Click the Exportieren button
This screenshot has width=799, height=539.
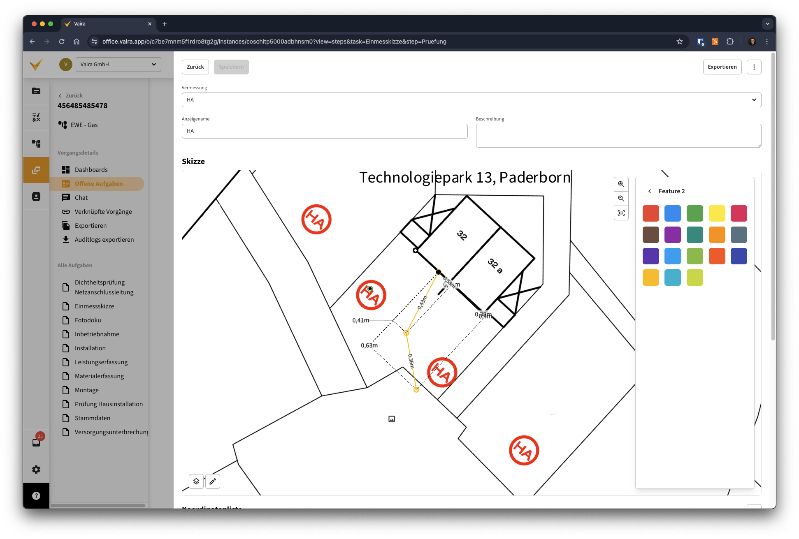tap(722, 67)
